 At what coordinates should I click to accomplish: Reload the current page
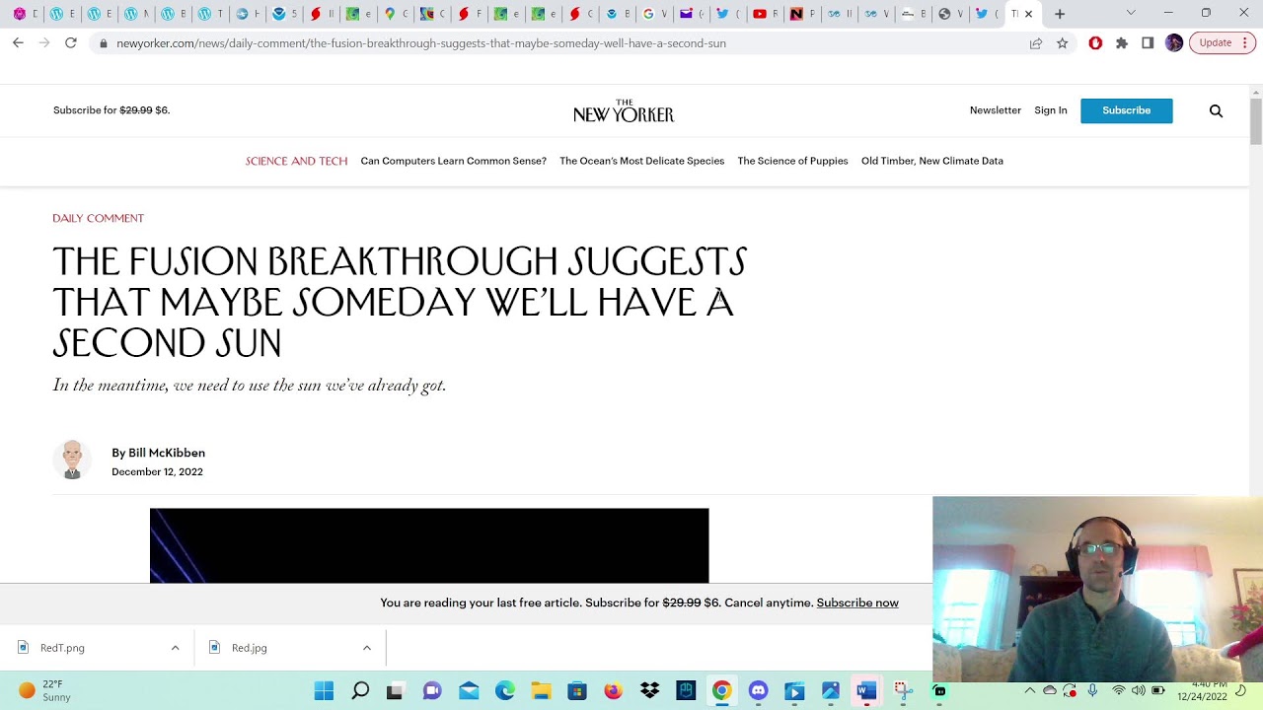click(71, 42)
